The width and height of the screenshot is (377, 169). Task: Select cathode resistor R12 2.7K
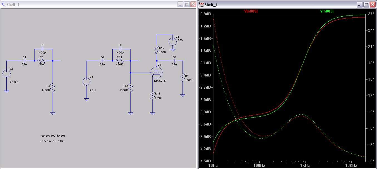152,96
